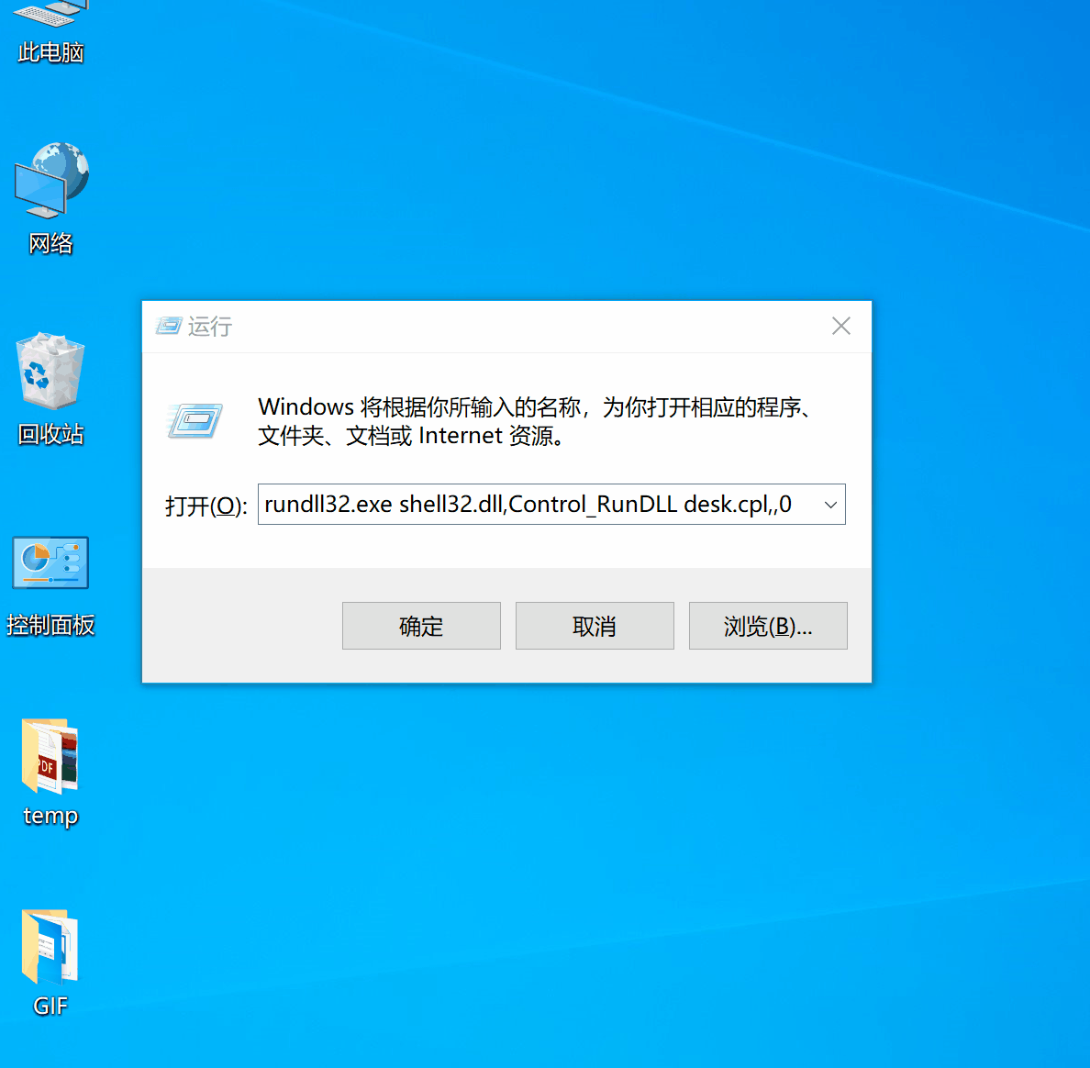
Task: Click the Run icon in the dialog title bar
Action: (x=169, y=326)
